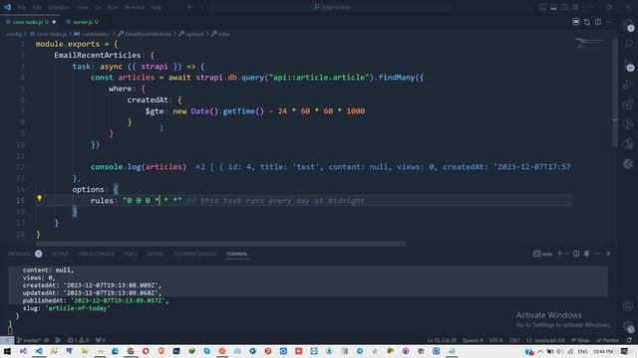Screen dimensions: 638x358
Task: Click the VS Code logo icon
Action: (7, 7)
